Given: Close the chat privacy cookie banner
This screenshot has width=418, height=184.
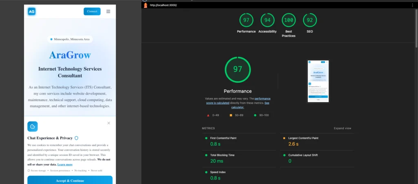Looking at the screenshot, I should point(109,123).
